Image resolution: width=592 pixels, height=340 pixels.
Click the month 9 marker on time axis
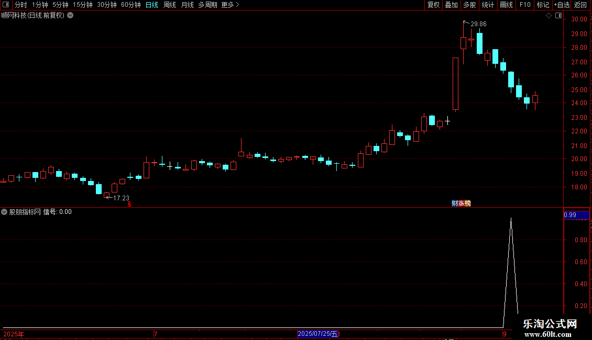[x=505, y=334]
